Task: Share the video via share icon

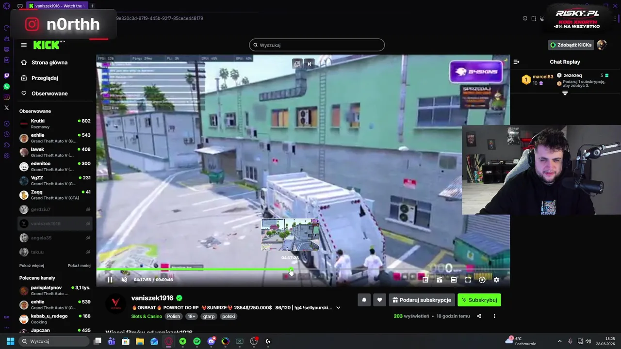Action: 479,316
